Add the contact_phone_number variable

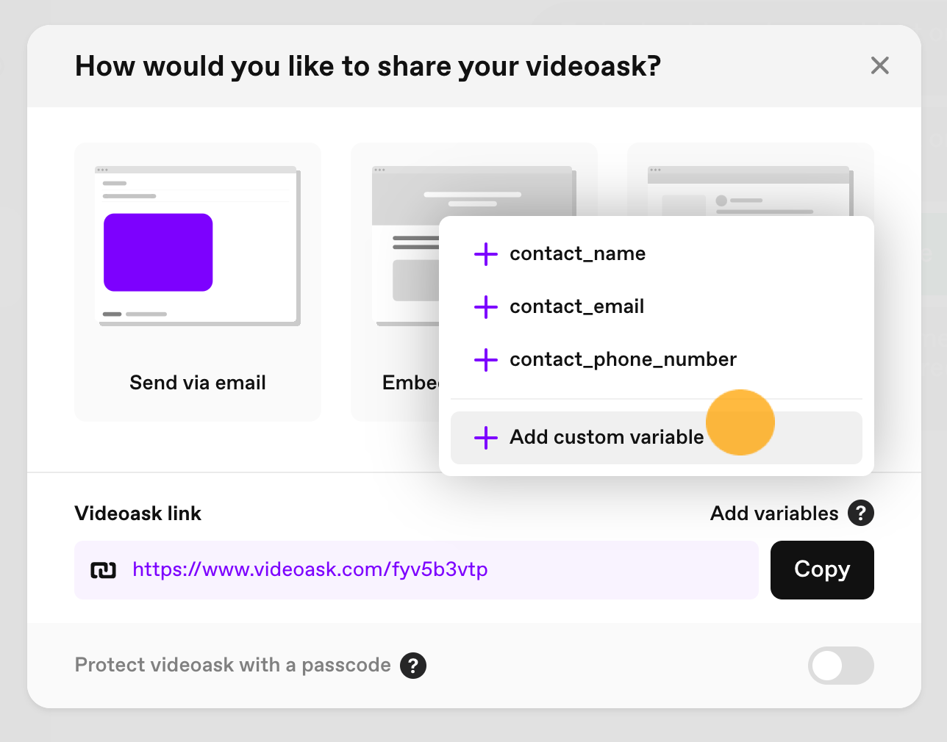[656, 359]
